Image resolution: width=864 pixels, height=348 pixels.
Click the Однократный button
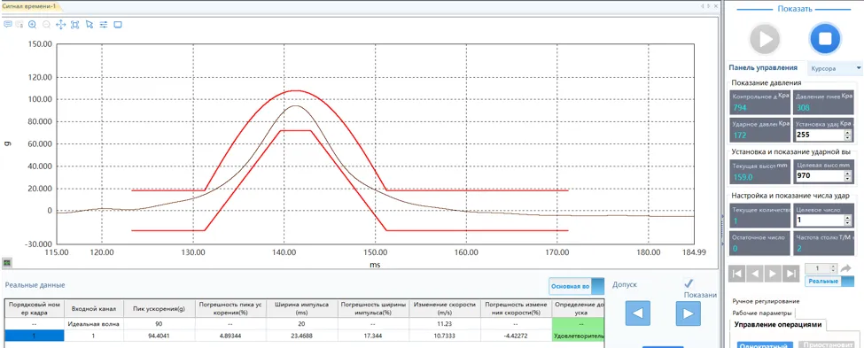[x=764, y=344]
